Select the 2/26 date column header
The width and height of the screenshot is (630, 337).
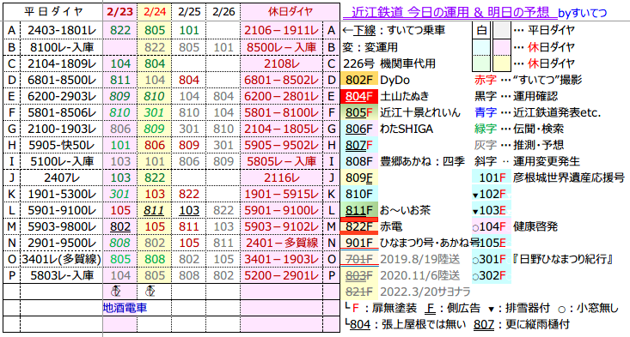223,12
